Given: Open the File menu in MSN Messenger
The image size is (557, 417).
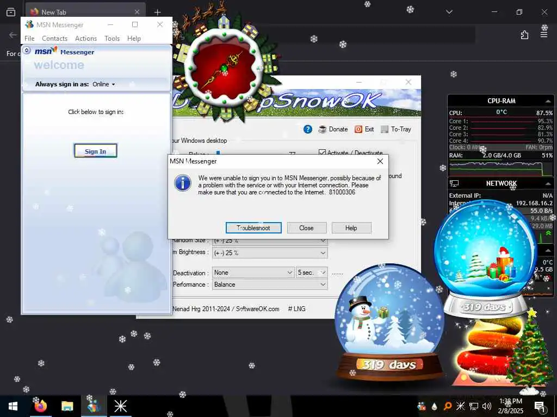Looking at the screenshot, I should (x=29, y=39).
